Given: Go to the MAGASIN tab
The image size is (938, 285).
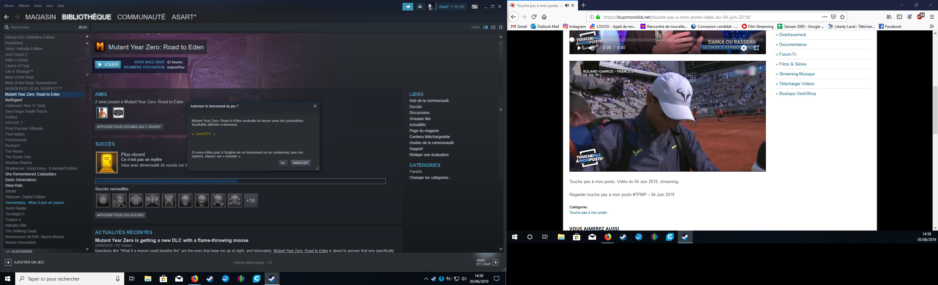Looking at the screenshot, I should pos(41,17).
